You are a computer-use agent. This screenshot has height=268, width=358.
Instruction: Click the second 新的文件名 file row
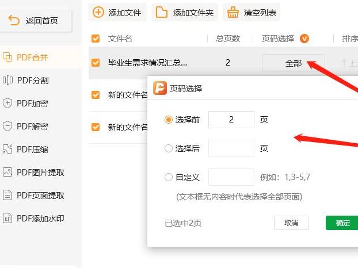coord(118,127)
